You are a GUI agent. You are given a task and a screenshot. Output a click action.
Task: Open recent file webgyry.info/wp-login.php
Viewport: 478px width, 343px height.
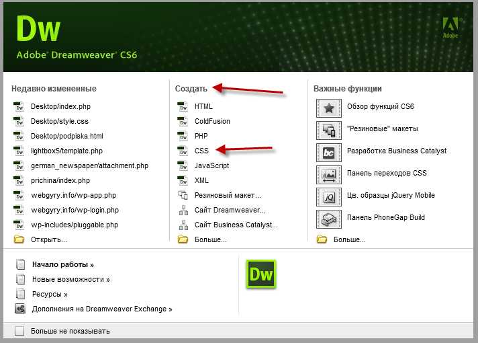(x=73, y=210)
